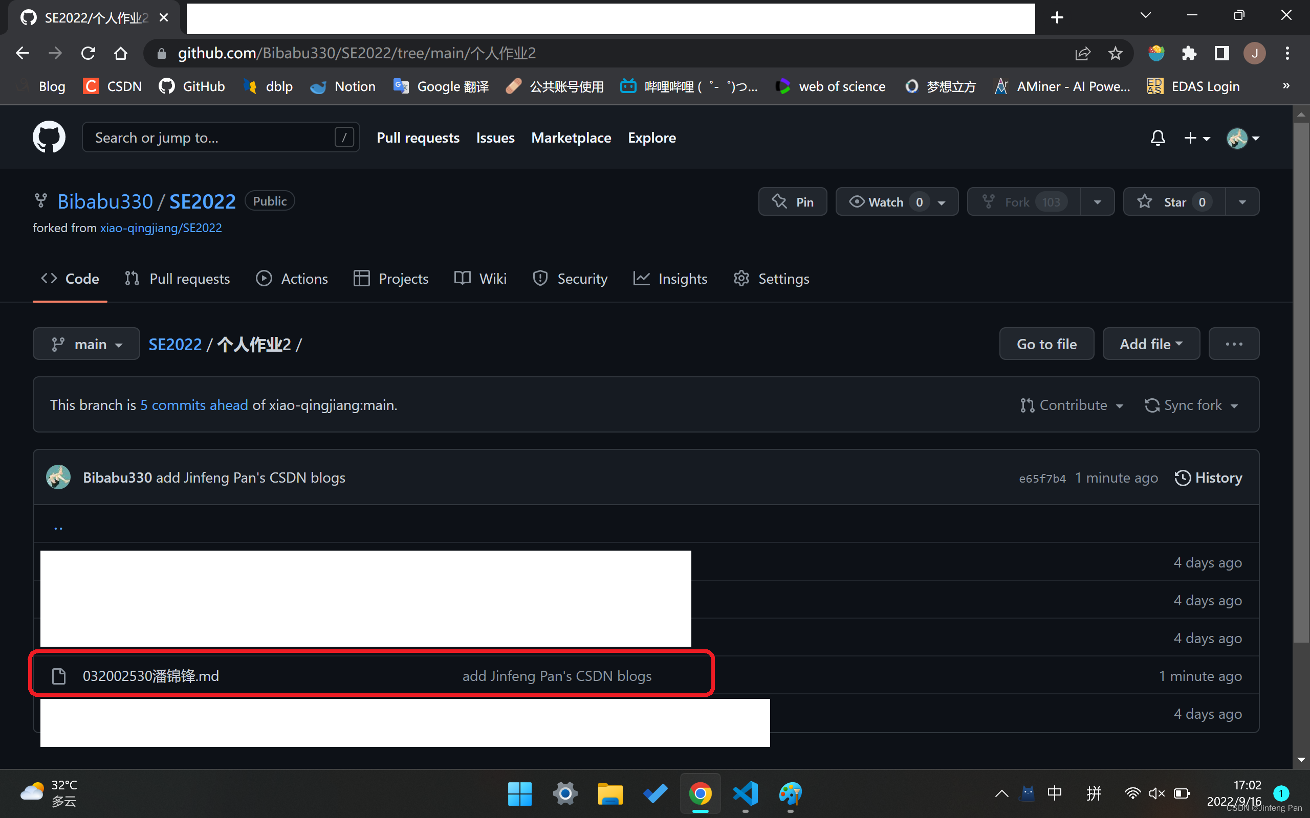This screenshot has height=818, width=1310.
Task: Open the Google 翻译 bookmark
Action: 441,86
